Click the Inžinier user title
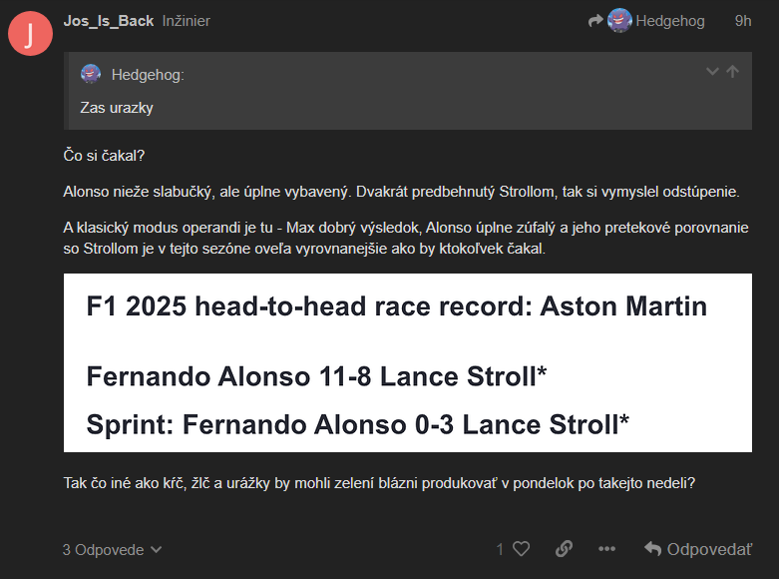This screenshot has width=779, height=579. [x=187, y=21]
